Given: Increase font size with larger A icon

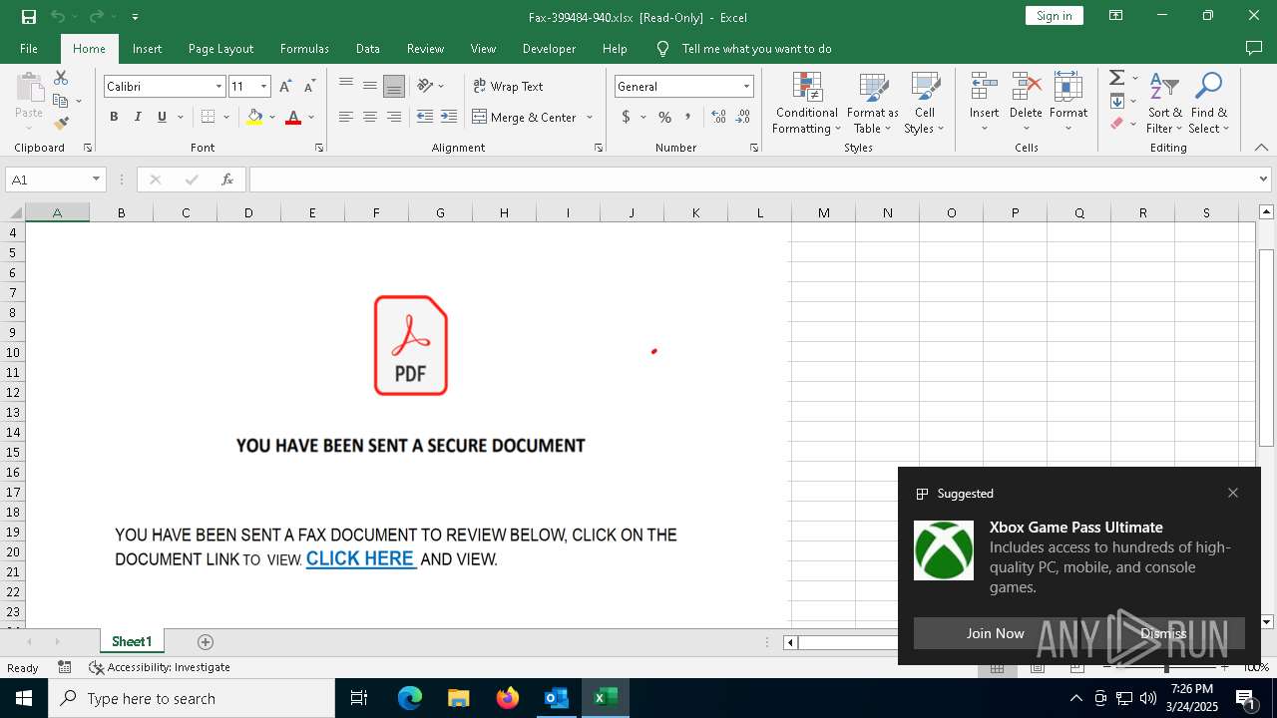Looking at the screenshot, I should (286, 87).
